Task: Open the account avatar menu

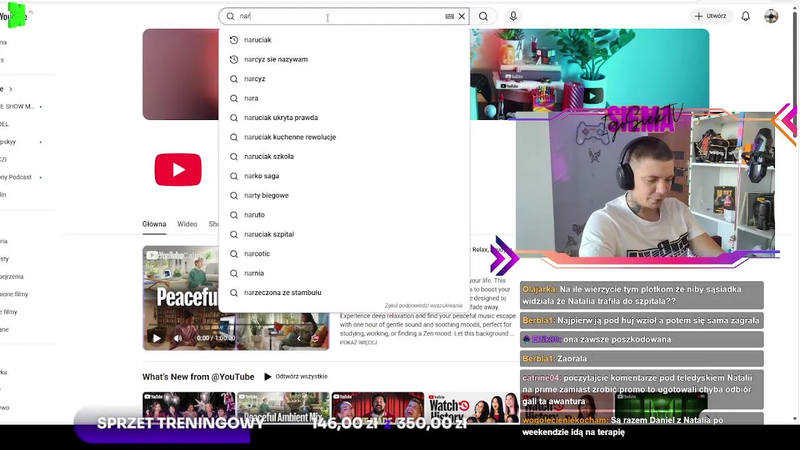Action: pyautogui.click(x=771, y=16)
